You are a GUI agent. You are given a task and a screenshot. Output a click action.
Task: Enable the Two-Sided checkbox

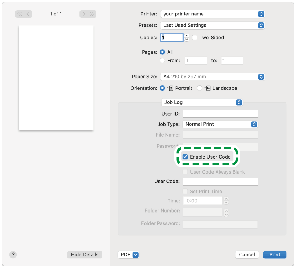(x=195, y=38)
